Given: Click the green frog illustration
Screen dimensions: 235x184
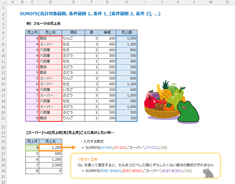Looking at the screenshot, I should (x=188, y=112).
